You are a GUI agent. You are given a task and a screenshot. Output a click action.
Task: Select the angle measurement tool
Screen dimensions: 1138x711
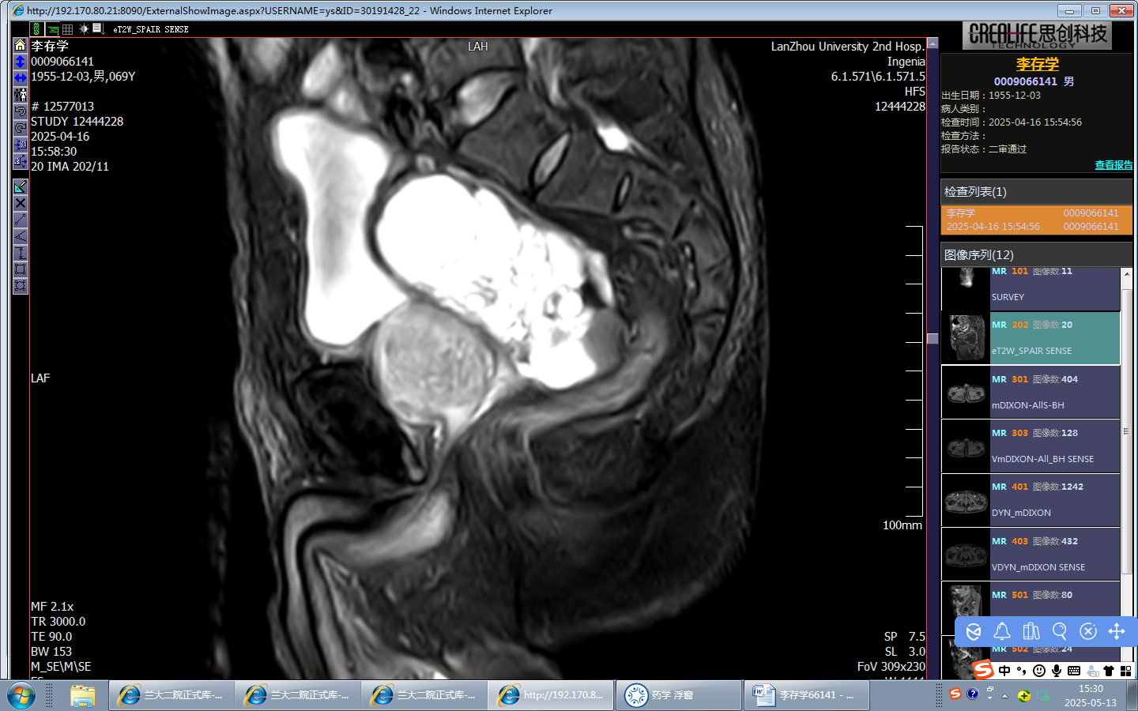pyautogui.click(x=21, y=236)
